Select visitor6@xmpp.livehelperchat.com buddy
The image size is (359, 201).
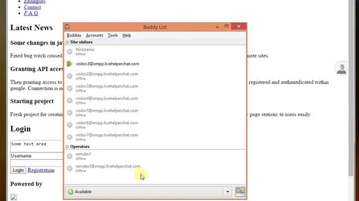tap(155, 125)
